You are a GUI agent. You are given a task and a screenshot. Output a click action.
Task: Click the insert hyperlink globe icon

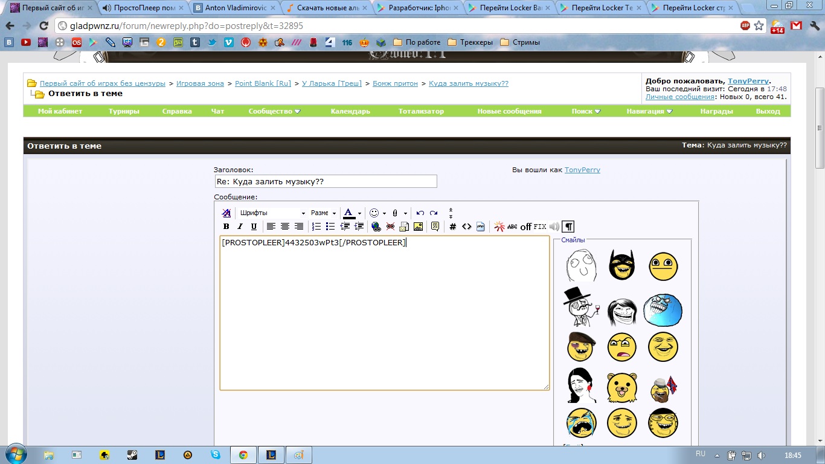[x=376, y=227]
